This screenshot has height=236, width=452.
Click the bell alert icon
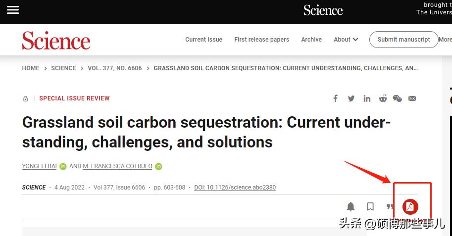(351, 206)
